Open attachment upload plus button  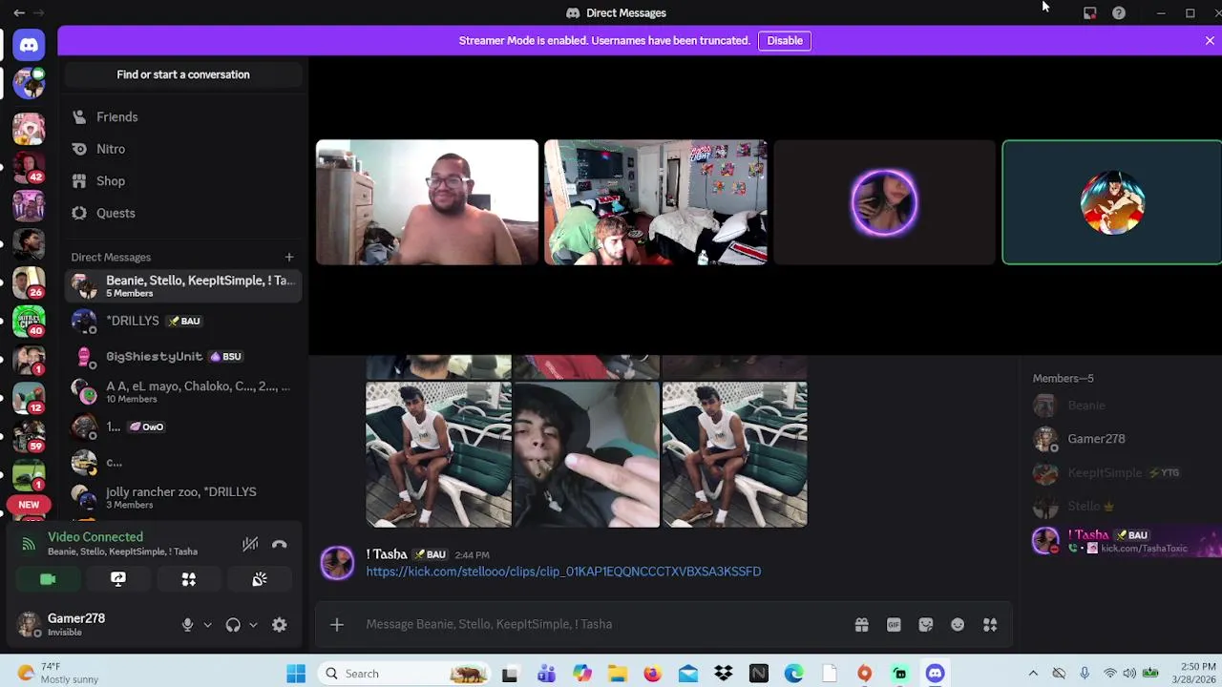point(336,624)
